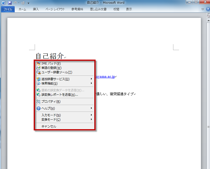This screenshot has height=169, width=210.
Task: Click the oyama.ac.jp email hyperlink
Action: 105,77
